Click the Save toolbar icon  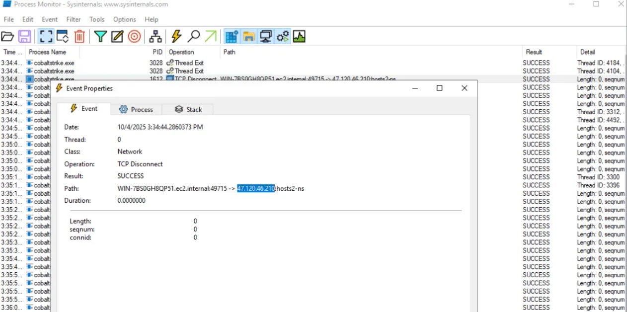tap(24, 36)
